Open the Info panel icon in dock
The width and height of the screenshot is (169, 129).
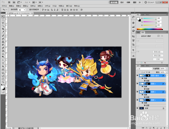pos(133,31)
